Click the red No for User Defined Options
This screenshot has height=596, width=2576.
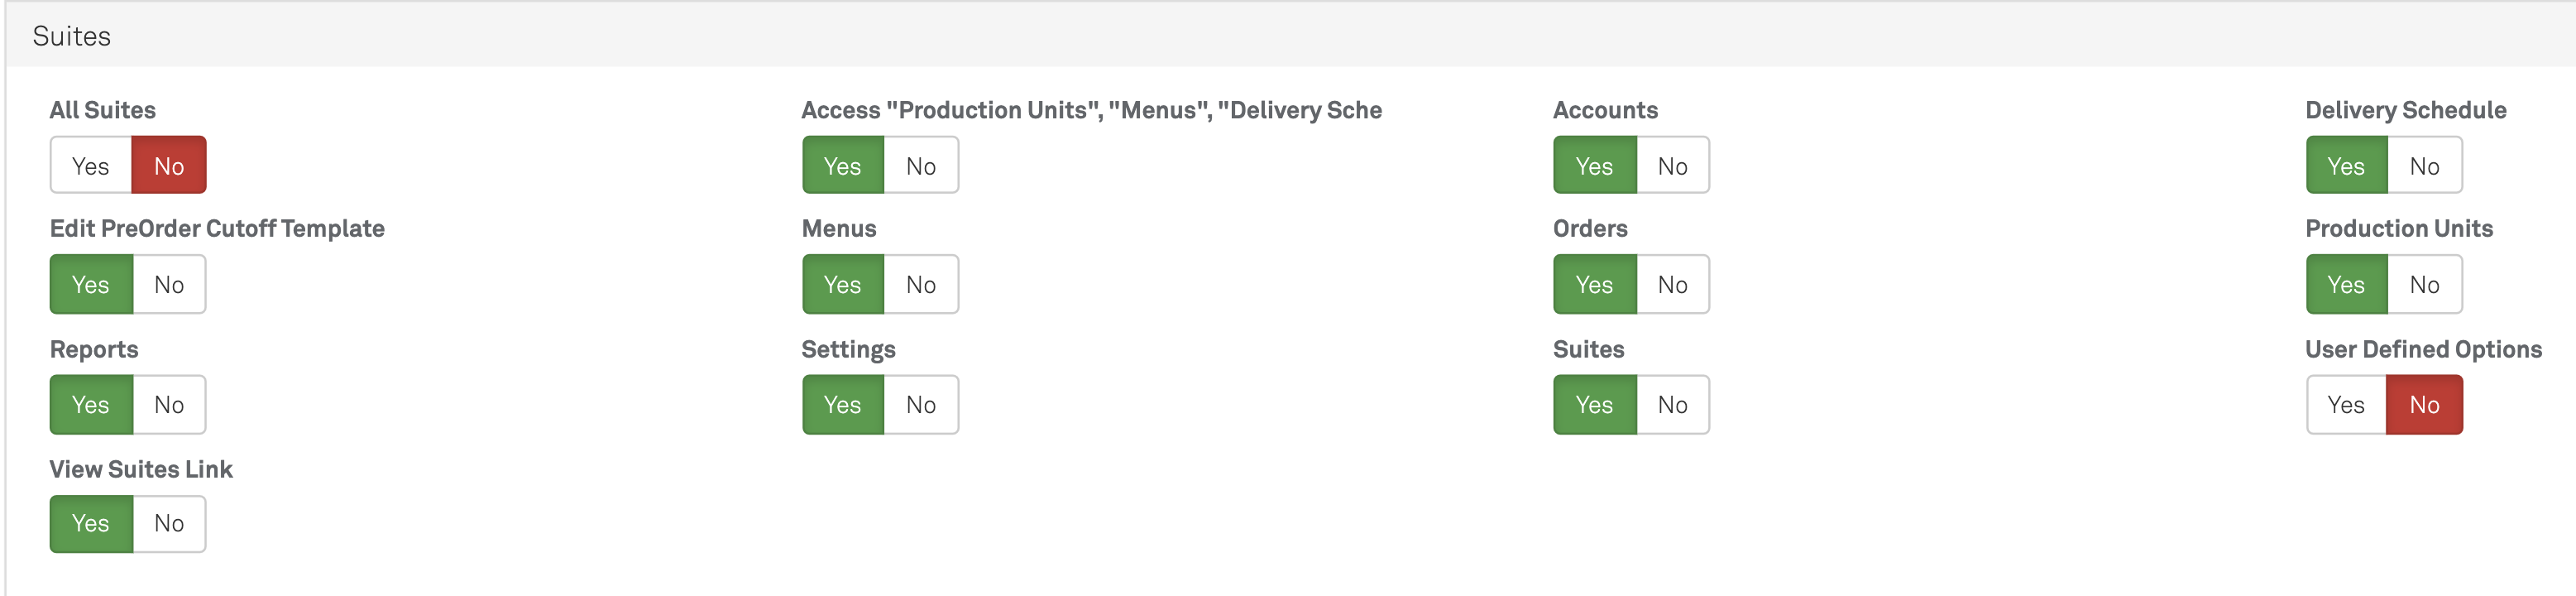(2424, 405)
